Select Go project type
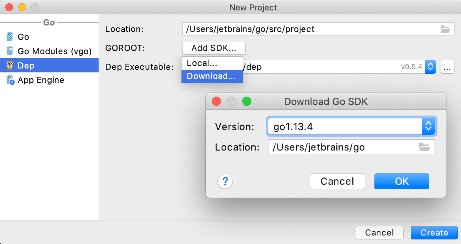The width and height of the screenshot is (461, 244). [x=49, y=37]
